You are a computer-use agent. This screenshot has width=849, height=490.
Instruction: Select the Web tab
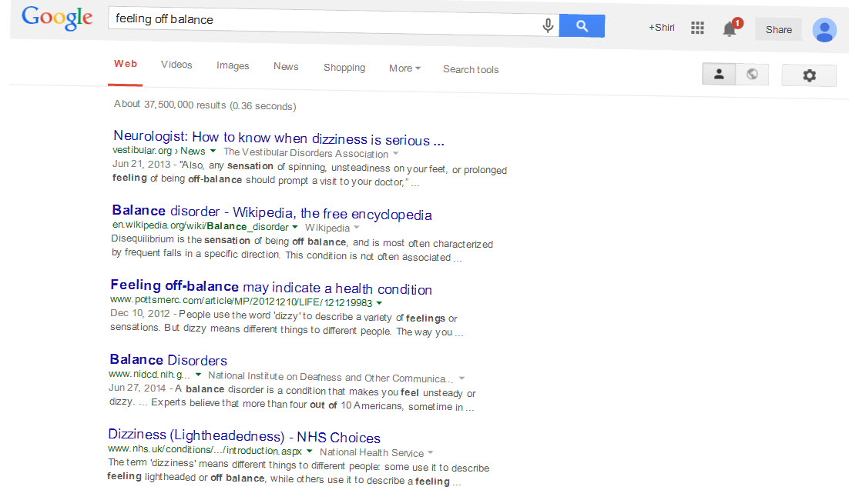click(125, 64)
